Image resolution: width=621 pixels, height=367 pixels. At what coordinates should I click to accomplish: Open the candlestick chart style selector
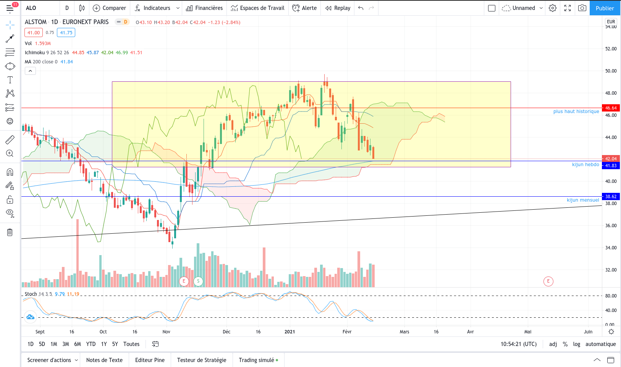click(x=82, y=8)
